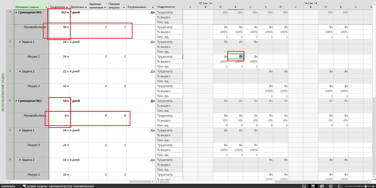The image size is (376, 188).
Task: Switch to Gantt chart view in status bar
Action: 304,186
